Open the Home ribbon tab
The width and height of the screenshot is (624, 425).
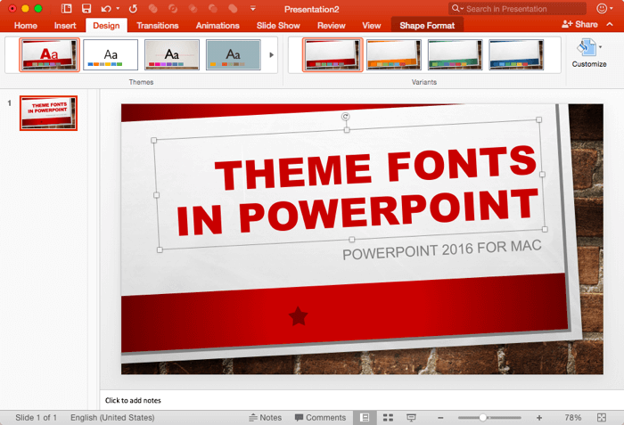26,26
